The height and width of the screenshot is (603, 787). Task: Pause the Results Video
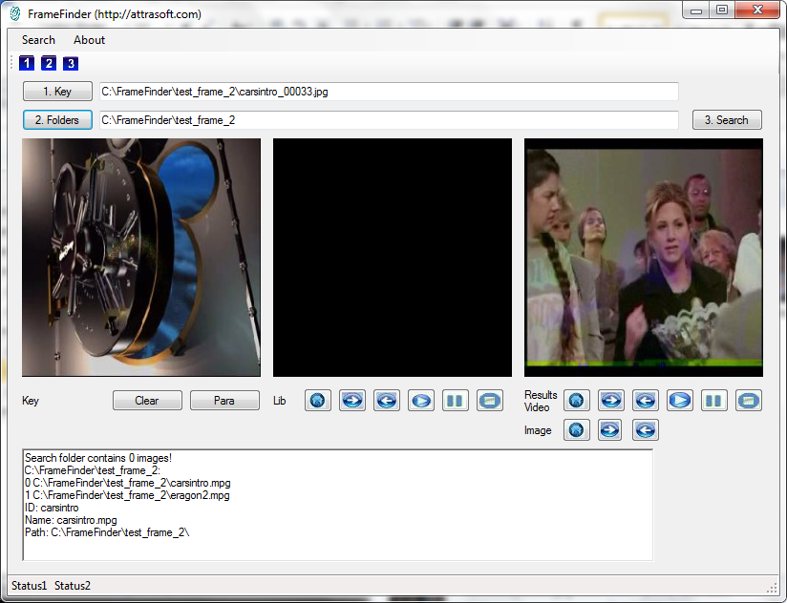click(714, 401)
